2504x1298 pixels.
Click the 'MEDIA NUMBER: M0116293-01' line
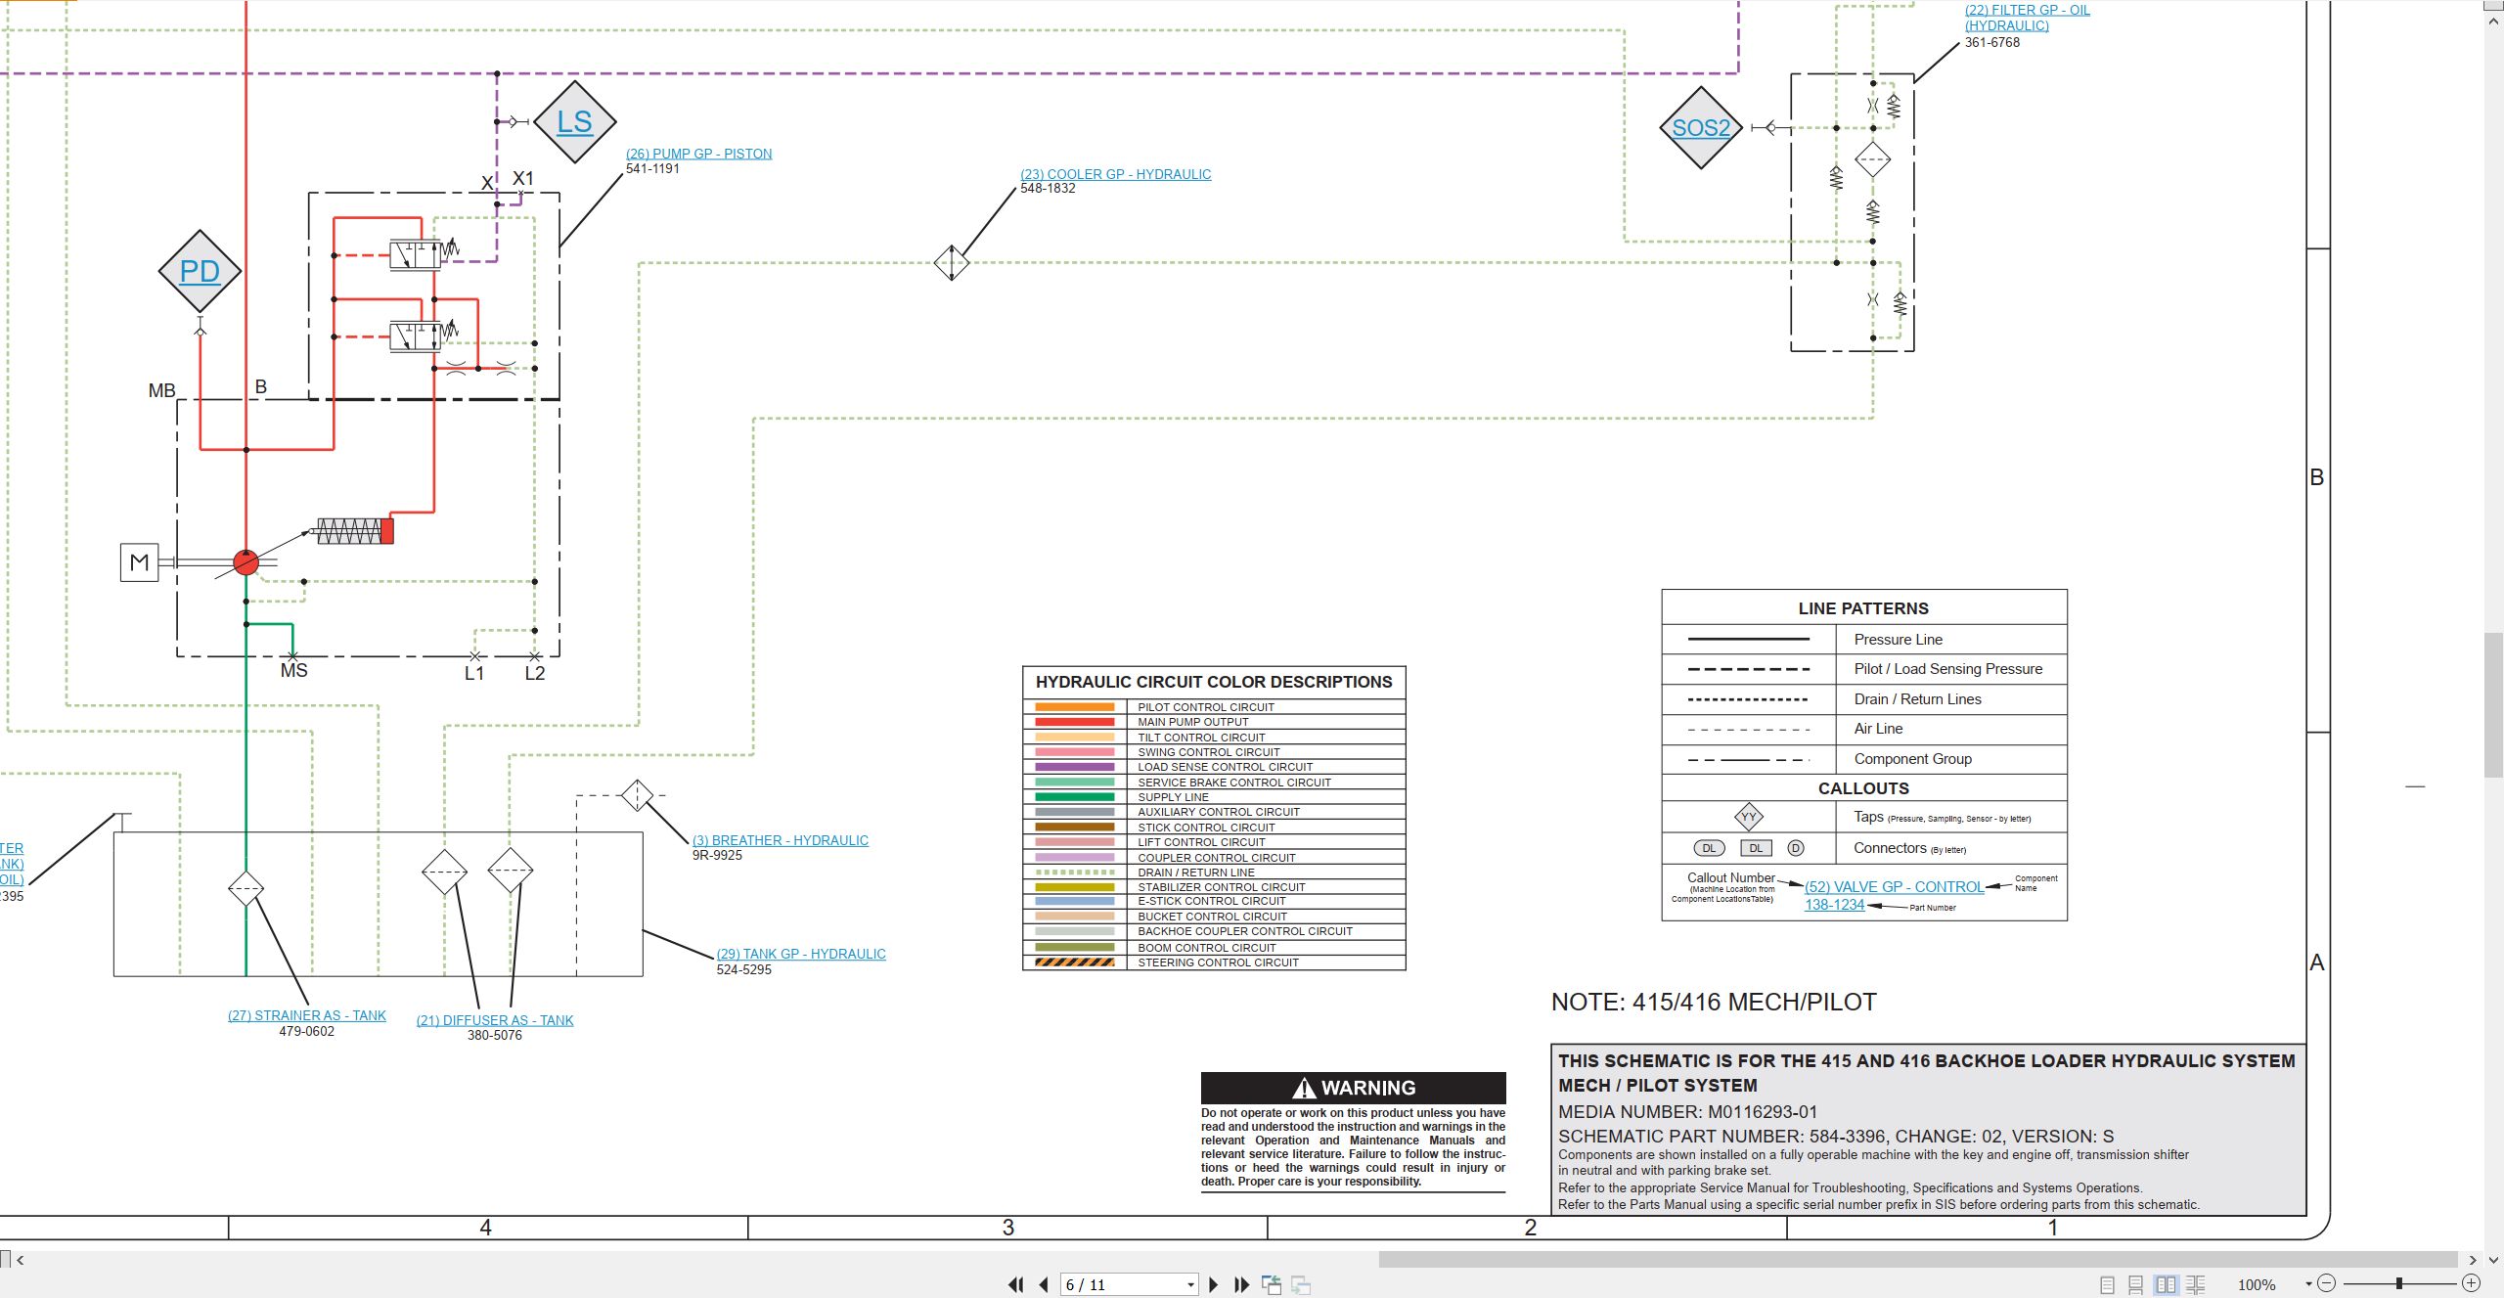[1687, 1112]
